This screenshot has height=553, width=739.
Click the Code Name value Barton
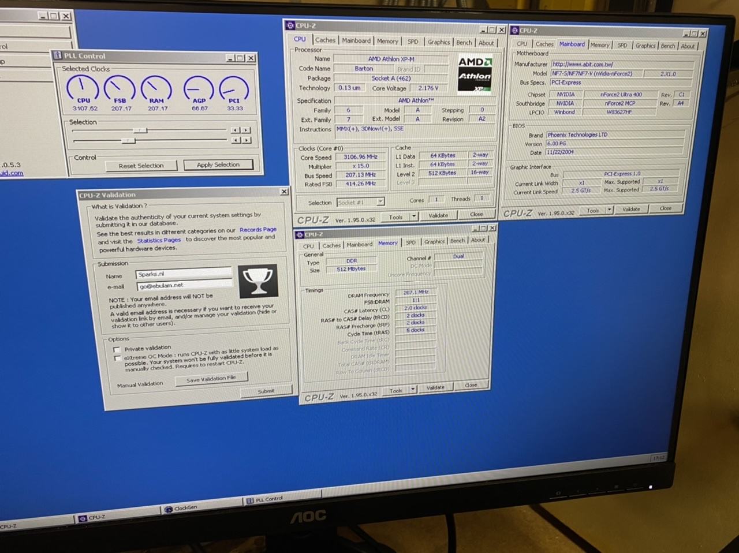pyautogui.click(x=364, y=68)
